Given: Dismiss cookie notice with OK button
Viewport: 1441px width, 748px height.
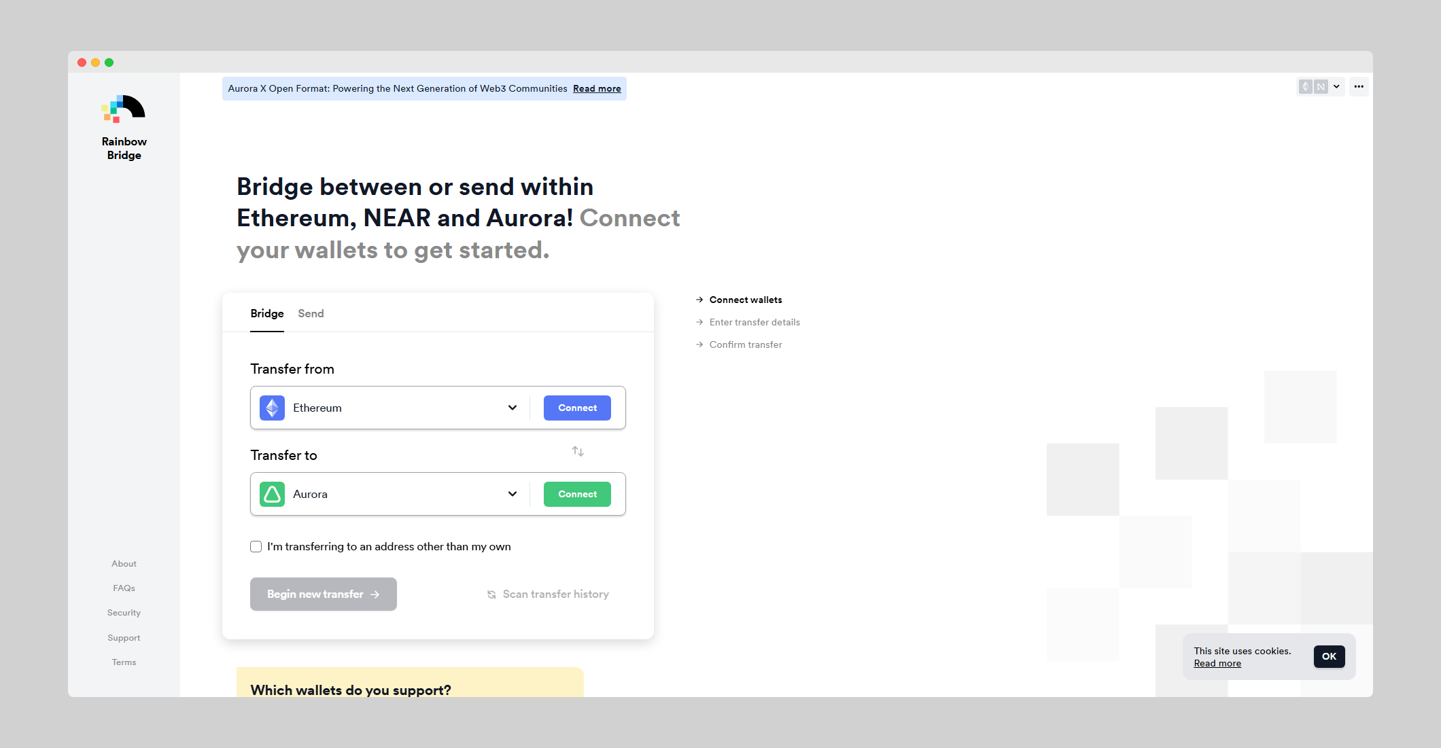Looking at the screenshot, I should click(x=1329, y=656).
